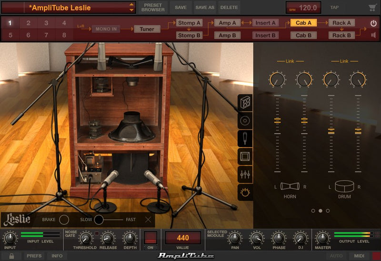Open PREFS
381x261 pixels.
(x=34, y=256)
